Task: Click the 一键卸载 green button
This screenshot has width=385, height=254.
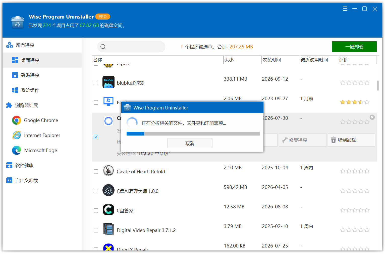Action: [354, 47]
